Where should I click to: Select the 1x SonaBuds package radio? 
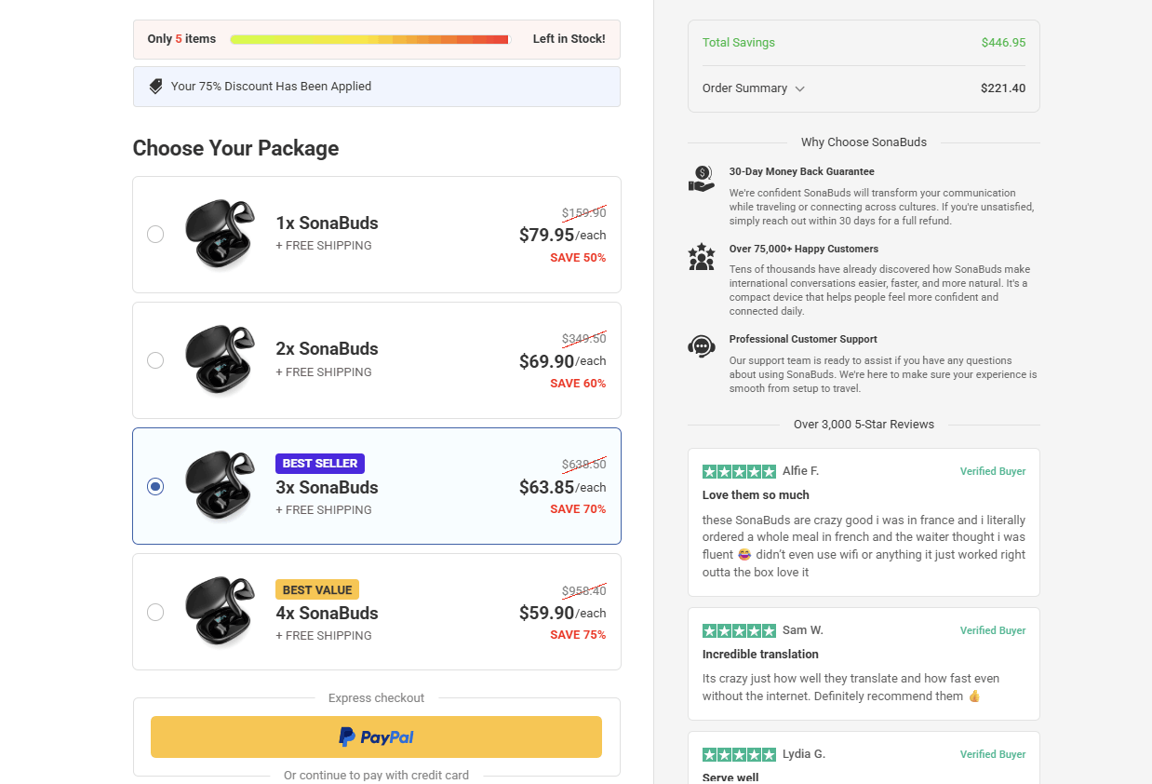coord(155,235)
